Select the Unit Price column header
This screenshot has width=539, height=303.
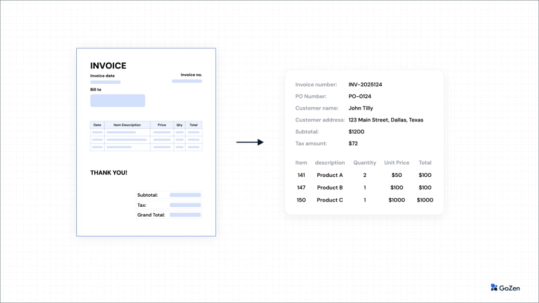[396, 163]
